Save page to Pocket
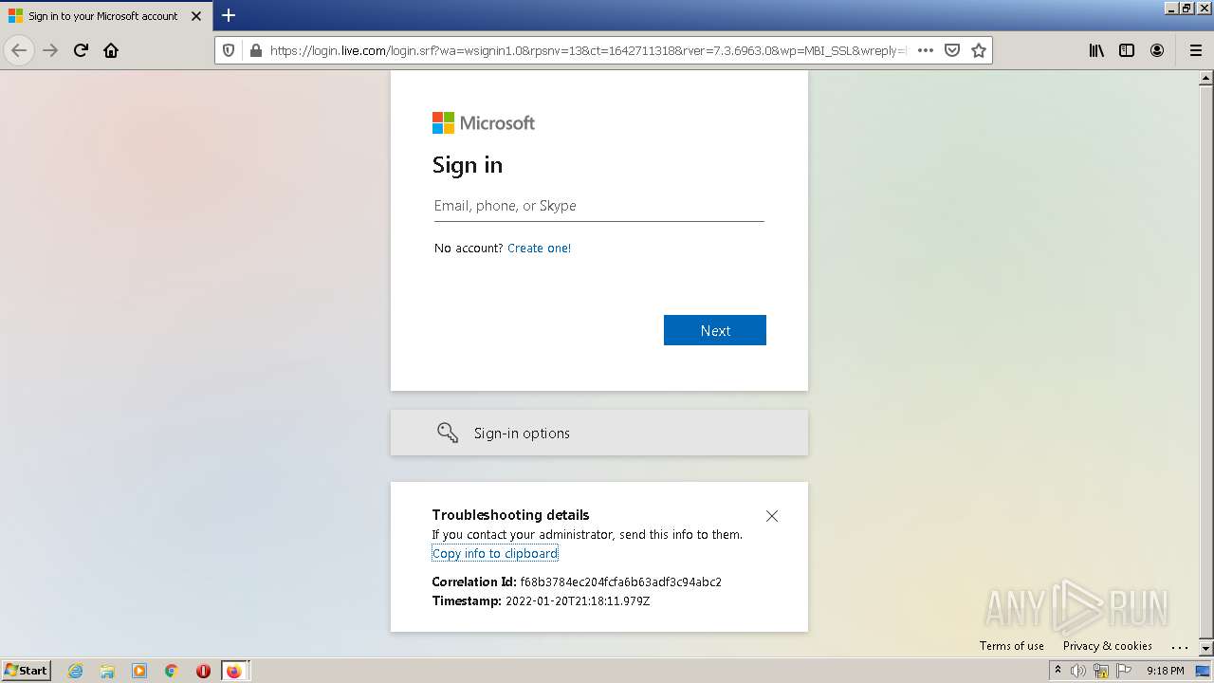The width and height of the screenshot is (1214, 683). pyautogui.click(x=952, y=50)
